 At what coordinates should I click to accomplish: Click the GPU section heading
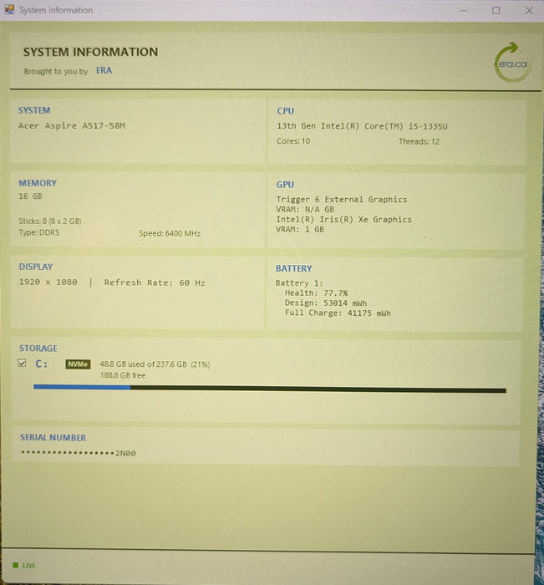point(285,185)
